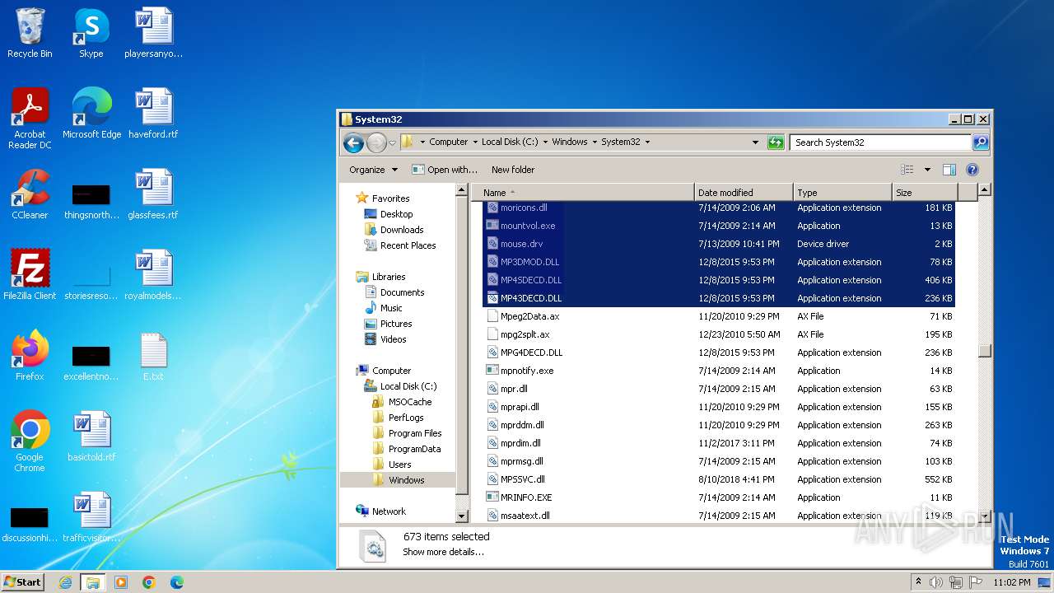Click the search magnifier icon
The image size is (1054, 593).
pos(980,142)
